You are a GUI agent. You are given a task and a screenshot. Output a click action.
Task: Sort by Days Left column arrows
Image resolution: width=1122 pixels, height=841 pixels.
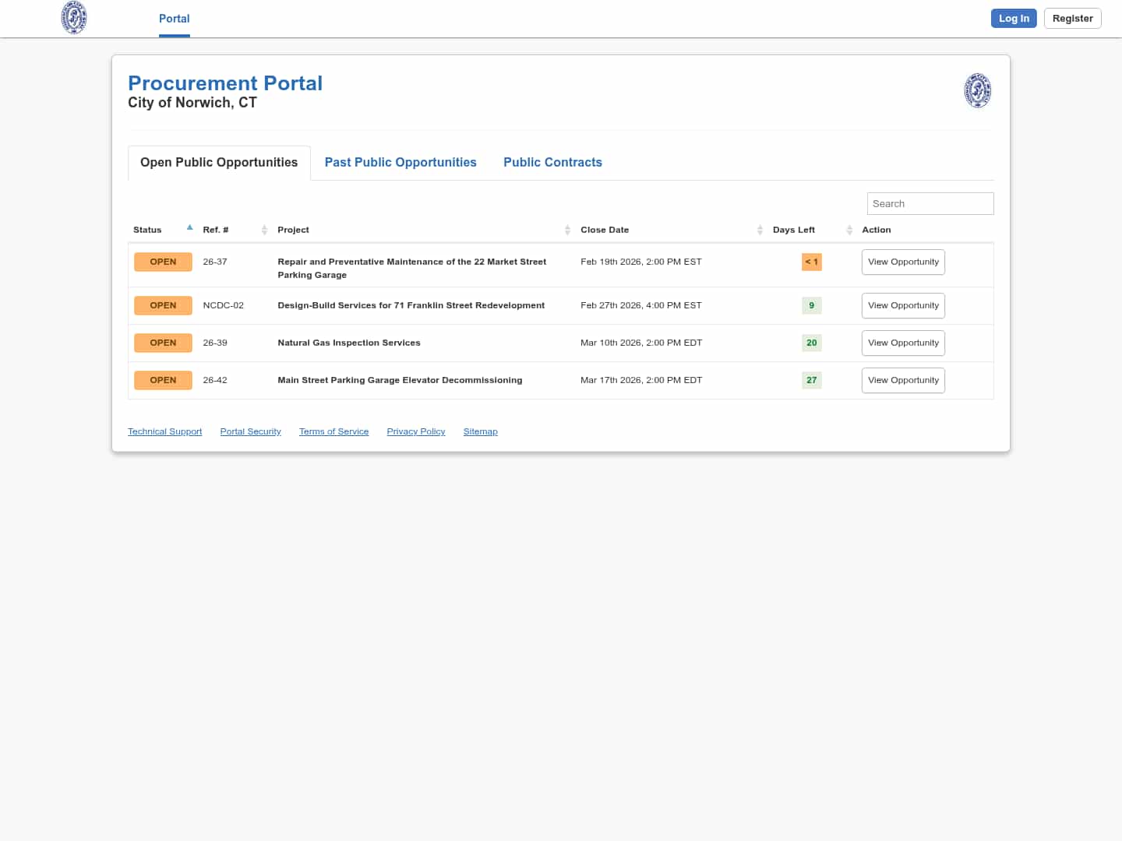tap(849, 230)
